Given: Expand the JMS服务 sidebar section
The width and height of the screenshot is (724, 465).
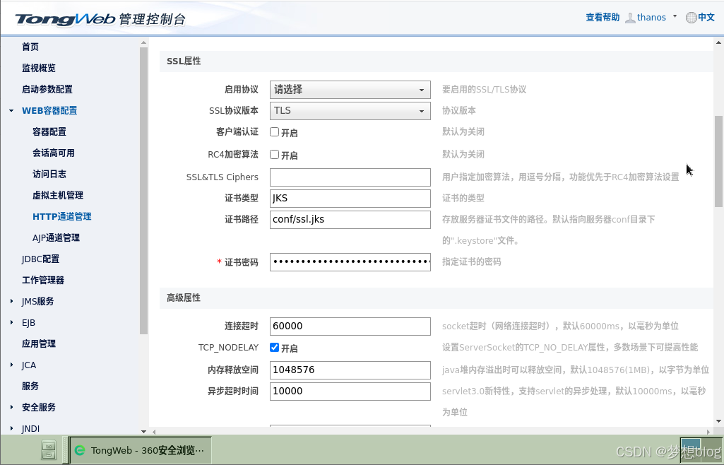Looking at the screenshot, I should coord(12,301).
